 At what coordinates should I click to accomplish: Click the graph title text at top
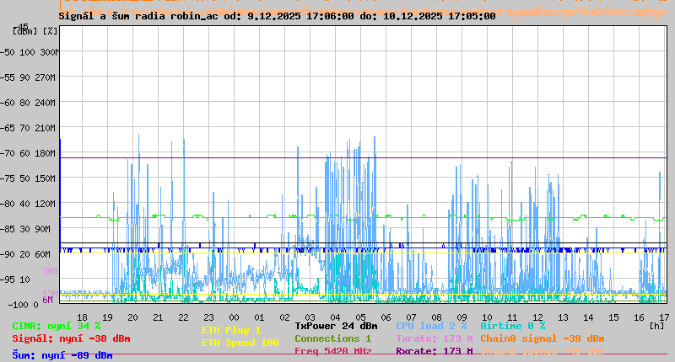click(x=277, y=16)
